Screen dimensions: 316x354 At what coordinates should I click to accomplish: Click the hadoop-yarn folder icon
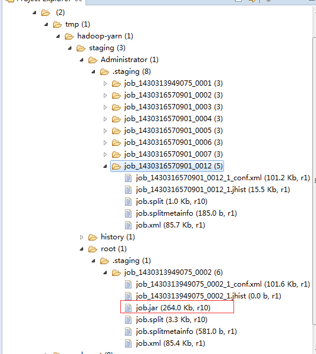pyautogui.click(x=69, y=36)
